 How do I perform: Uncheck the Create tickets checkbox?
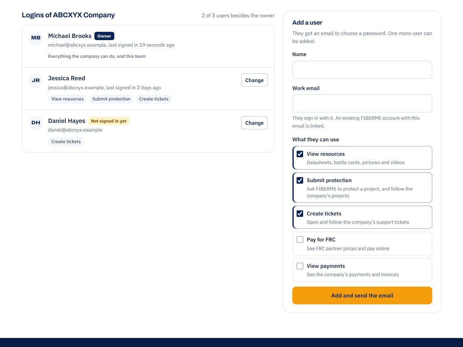click(x=300, y=214)
